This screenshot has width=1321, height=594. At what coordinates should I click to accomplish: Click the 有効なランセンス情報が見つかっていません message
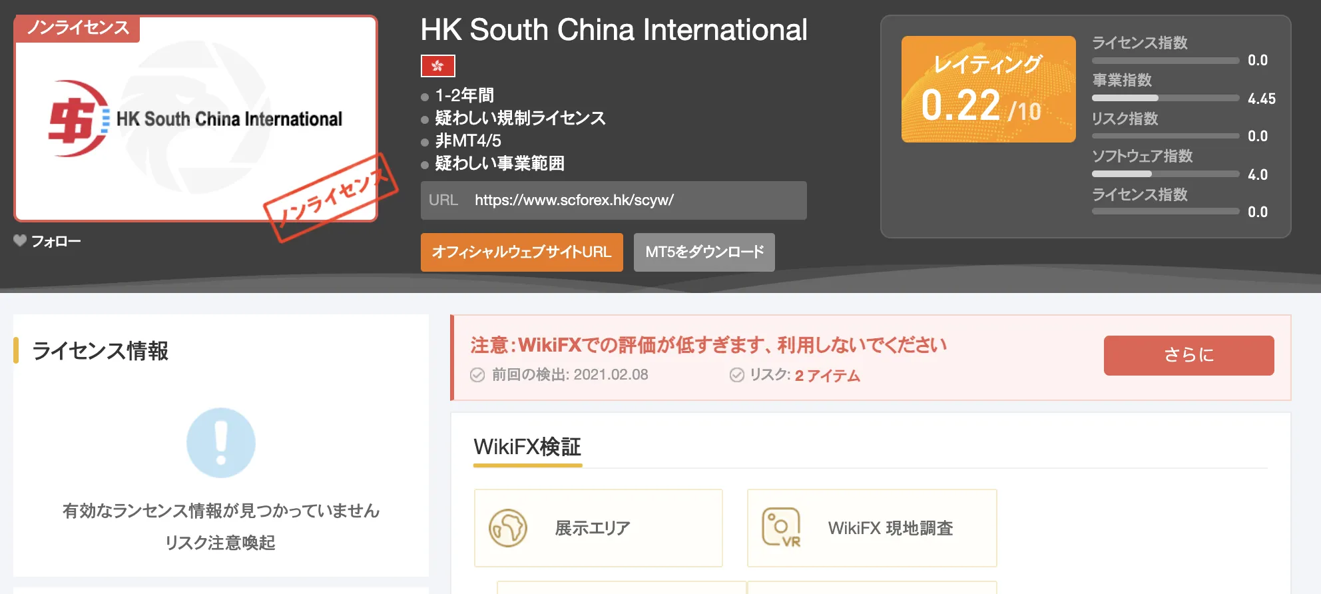pyautogui.click(x=221, y=511)
